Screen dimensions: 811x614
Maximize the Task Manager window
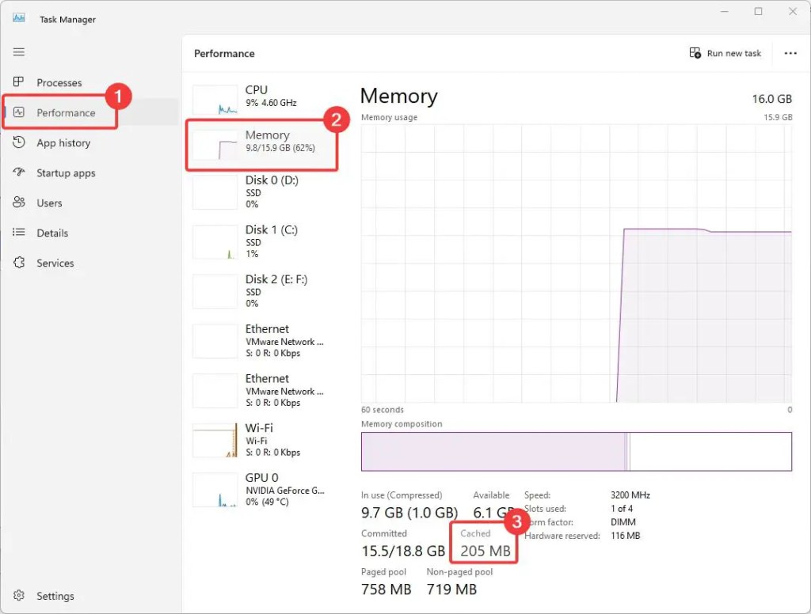coord(758,11)
